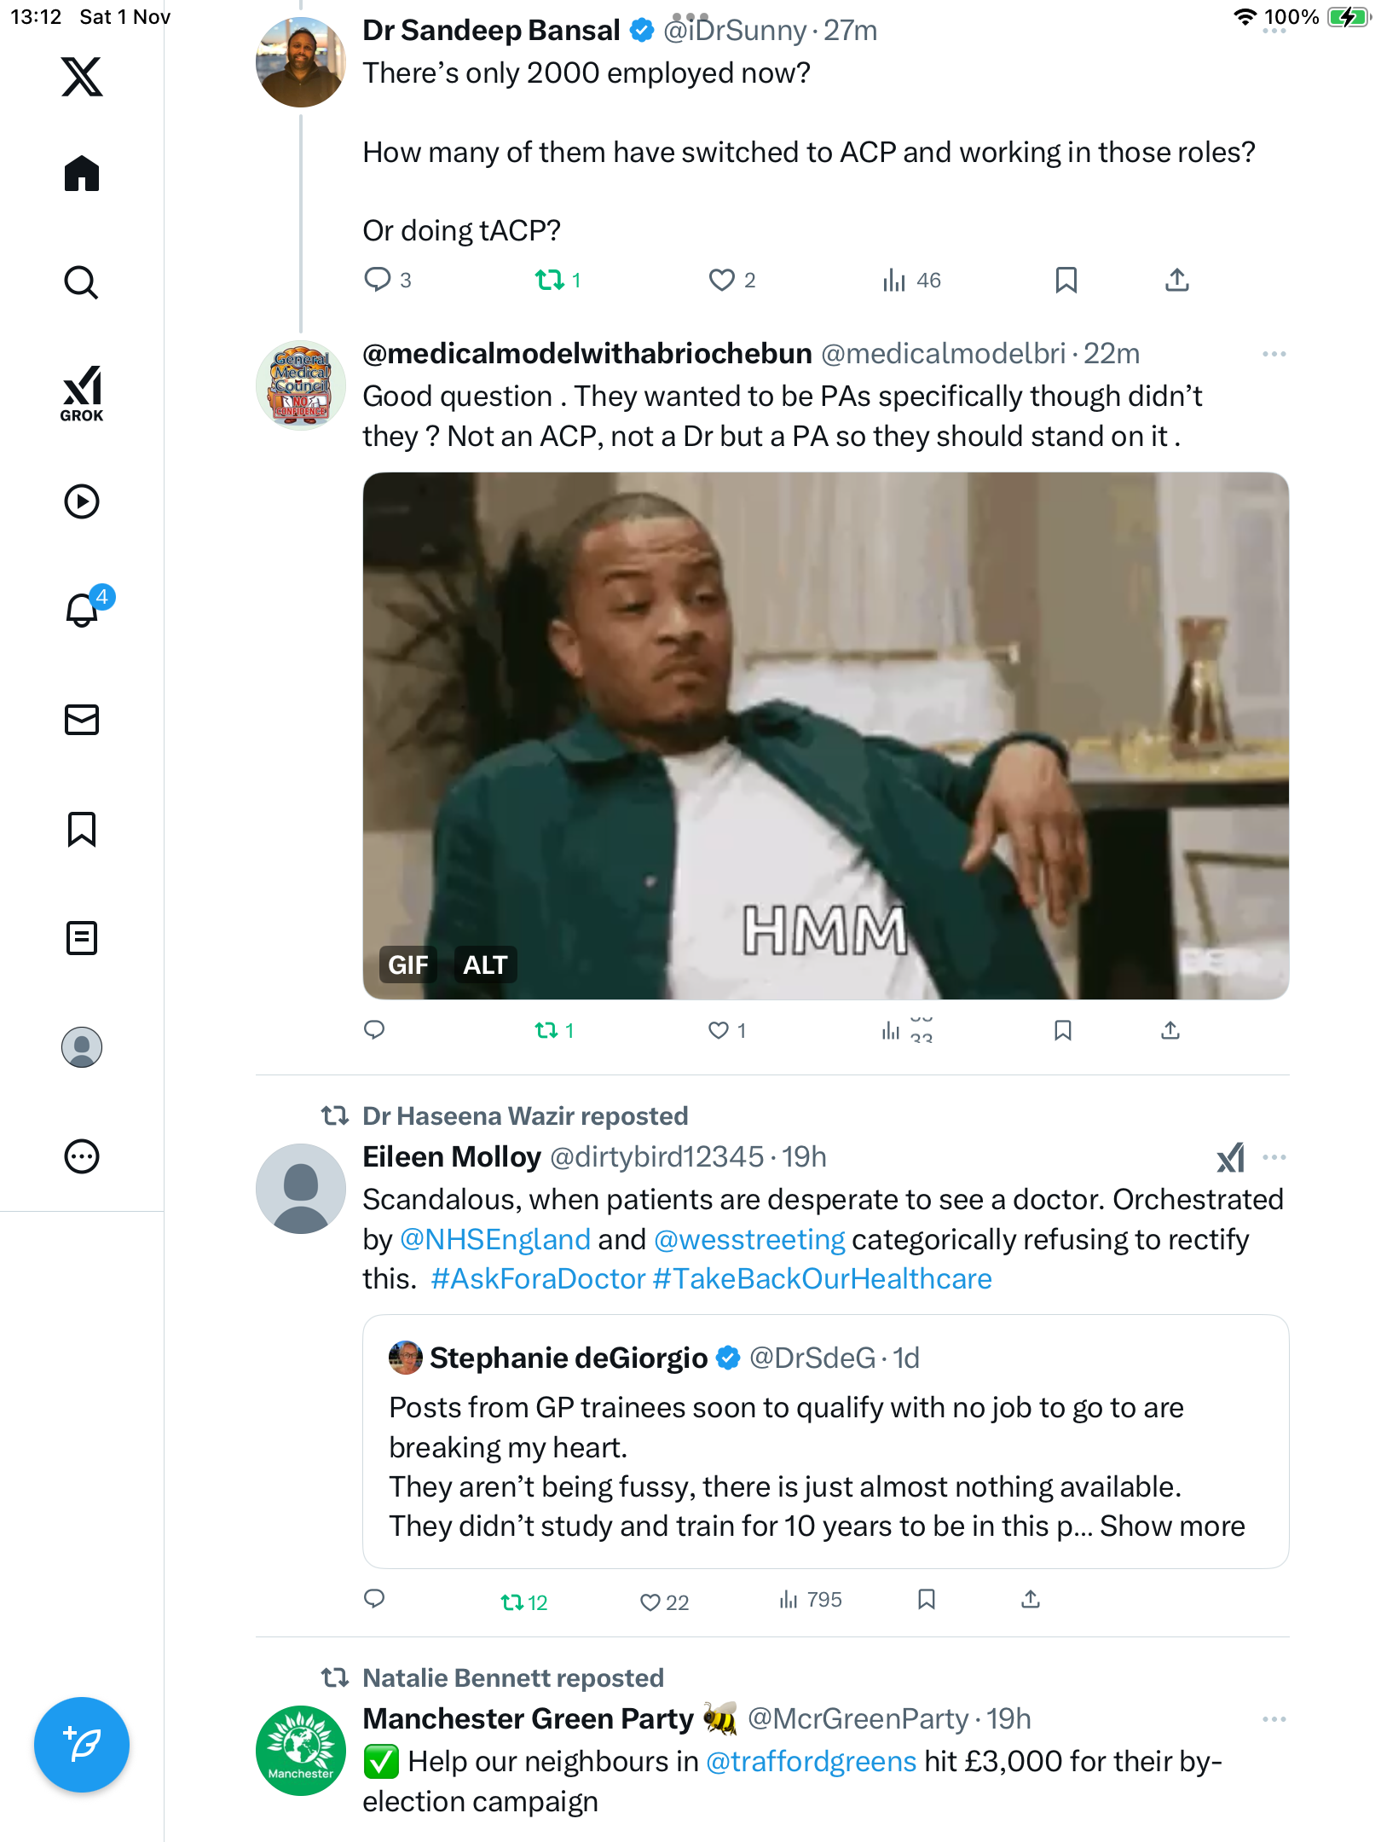
Task: Open more options on Eileen Molloy's post
Action: tap(1274, 1157)
